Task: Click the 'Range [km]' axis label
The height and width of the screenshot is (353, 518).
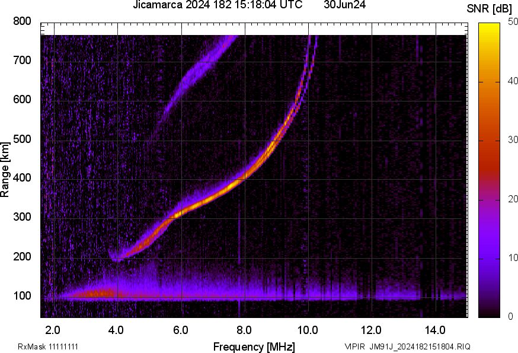Action: (5, 170)
